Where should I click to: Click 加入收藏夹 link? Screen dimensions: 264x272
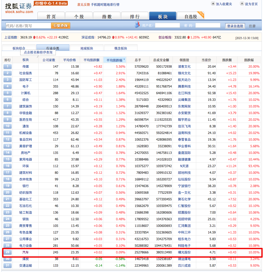pyautogui.click(x=224, y=4)
